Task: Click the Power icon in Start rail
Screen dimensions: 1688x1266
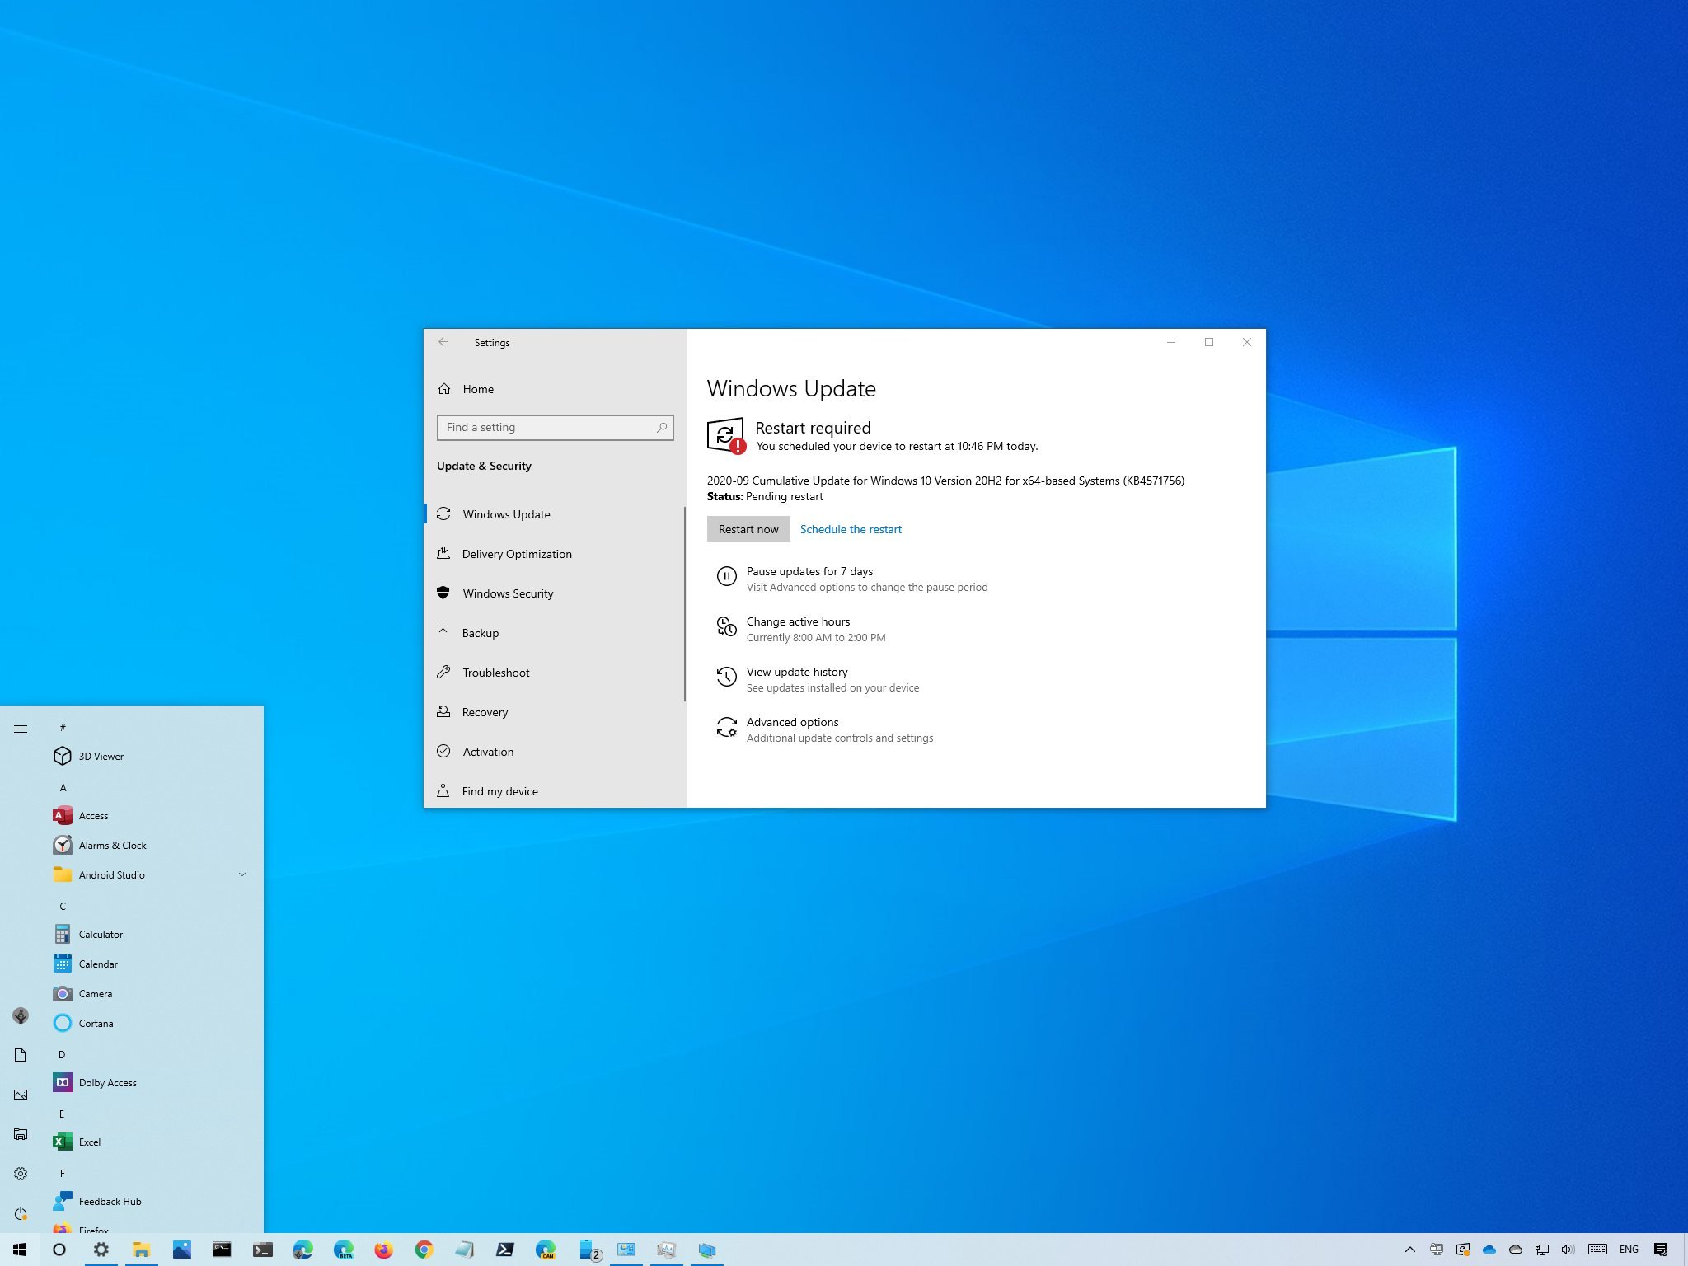Action: click(21, 1213)
